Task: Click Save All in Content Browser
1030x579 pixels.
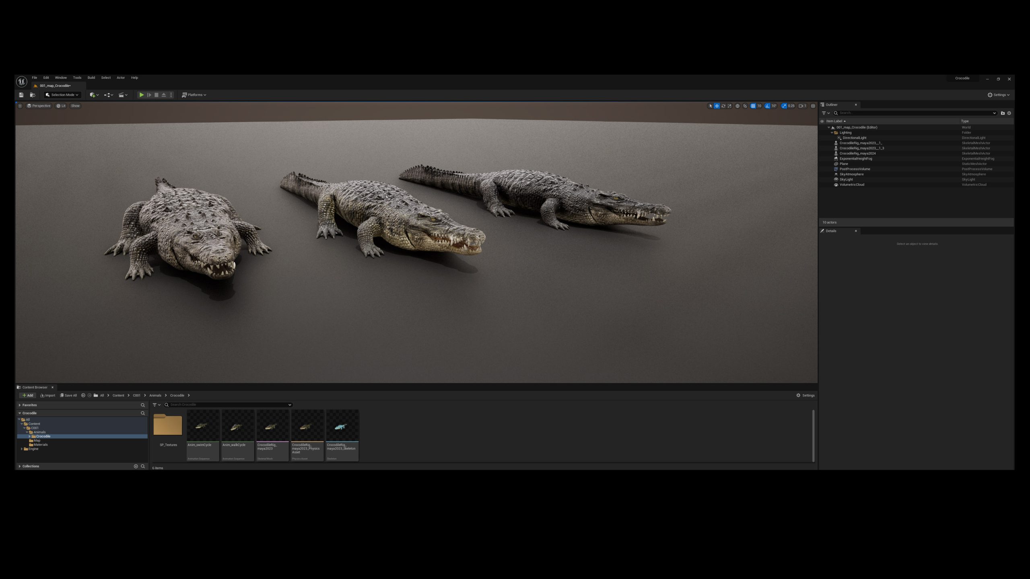Action: tap(68, 395)
